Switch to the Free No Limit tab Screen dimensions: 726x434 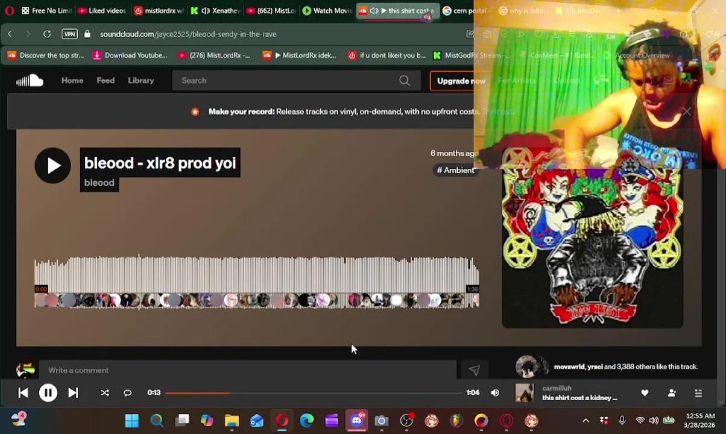coord(46,10)
